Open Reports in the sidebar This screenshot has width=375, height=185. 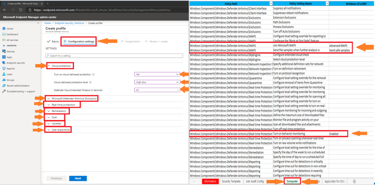coord(9,68)
